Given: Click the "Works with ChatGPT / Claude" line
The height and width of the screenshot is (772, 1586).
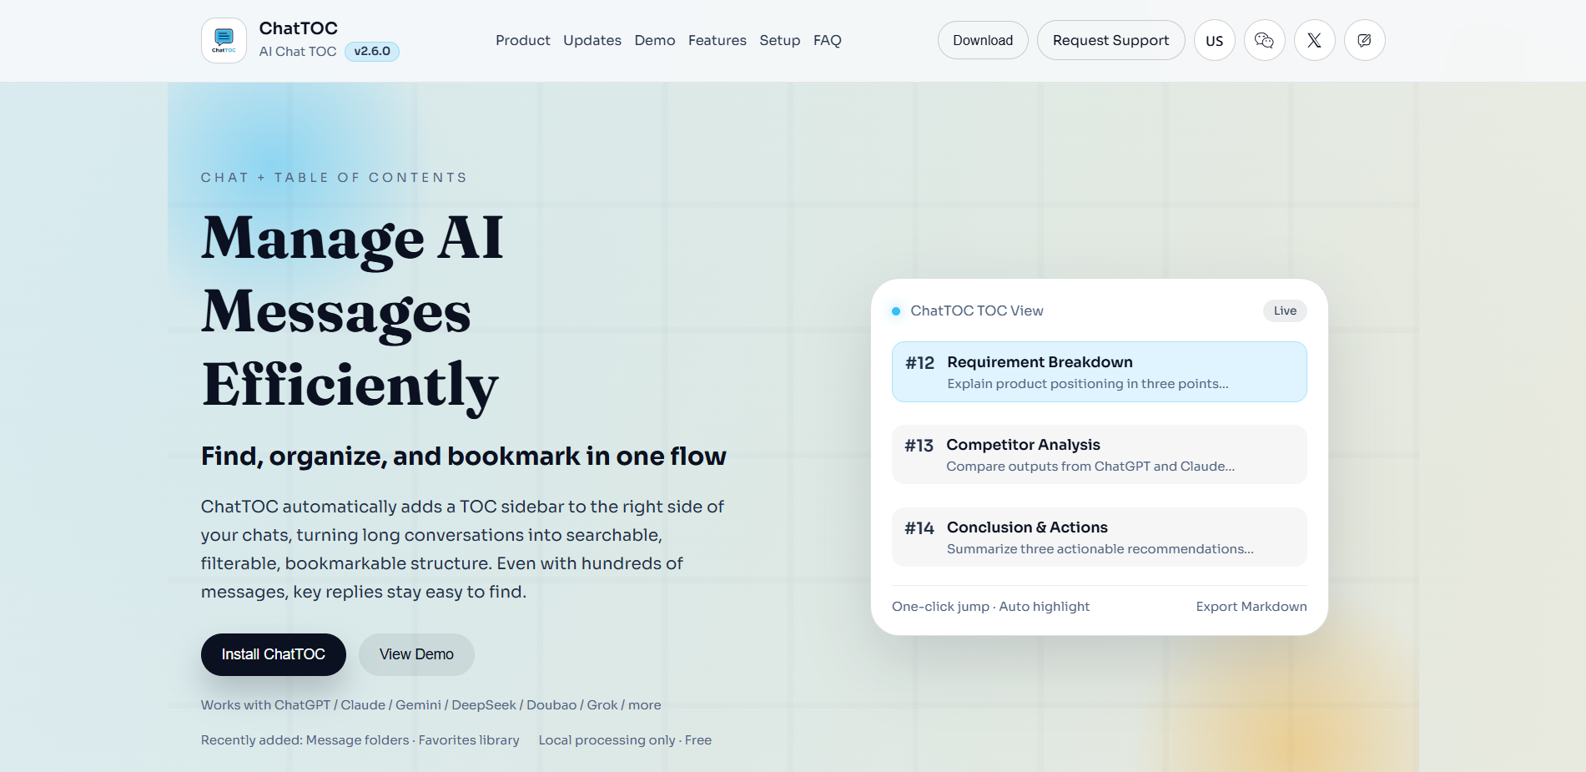Looking at the screenshot, I should [x=430, y=705].
